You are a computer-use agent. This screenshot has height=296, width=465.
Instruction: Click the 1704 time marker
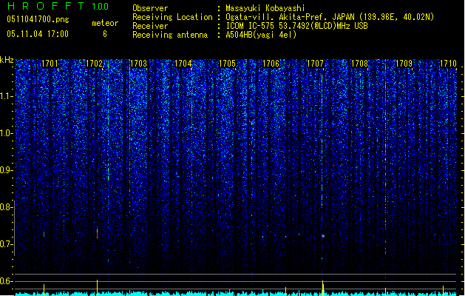pyautogui.click(x=183, y=64)
